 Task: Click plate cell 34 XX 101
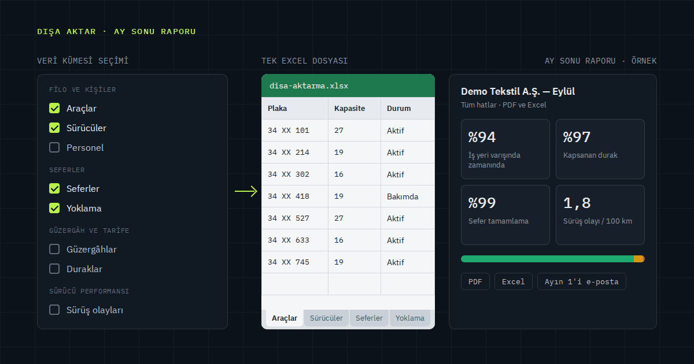point(295,131)
